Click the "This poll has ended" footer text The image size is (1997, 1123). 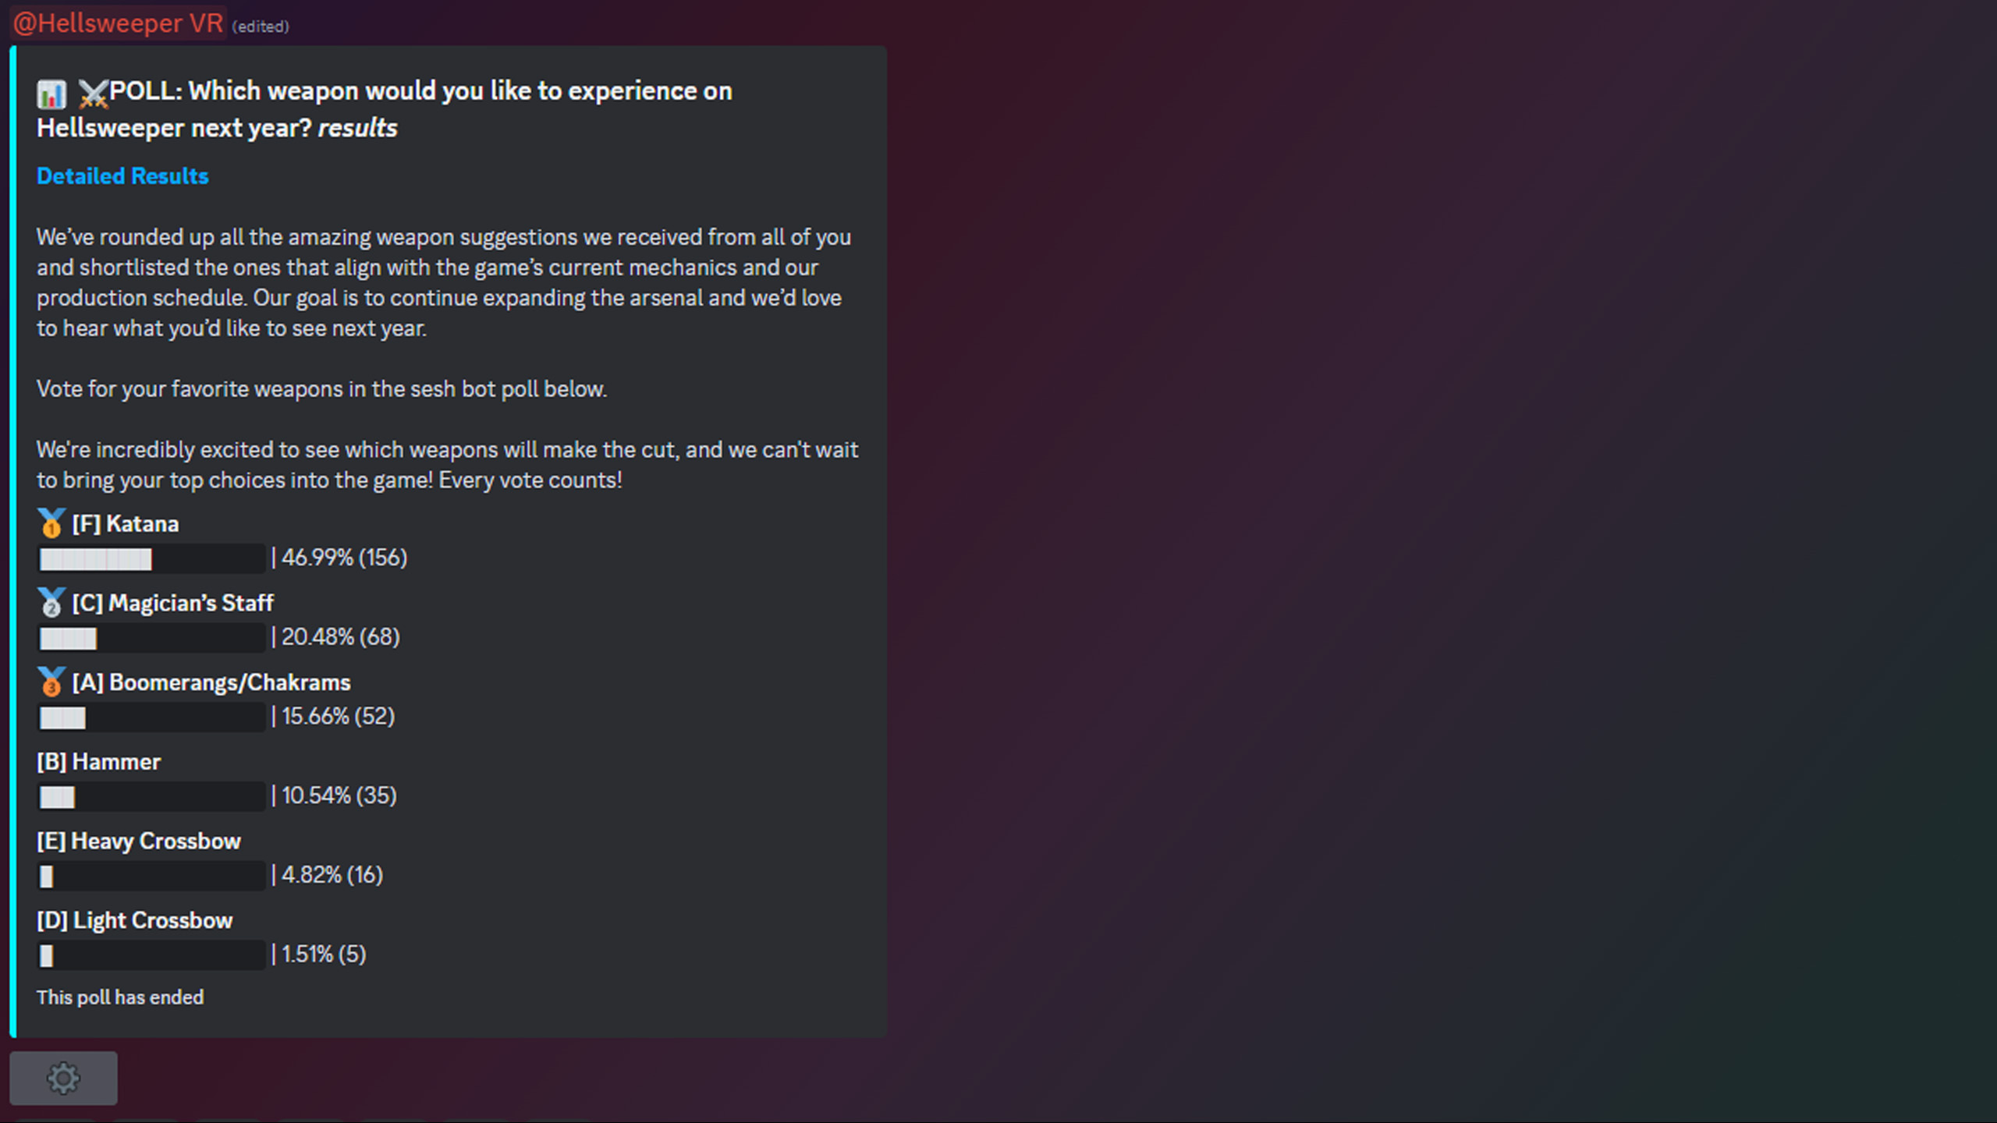(120, 997)
